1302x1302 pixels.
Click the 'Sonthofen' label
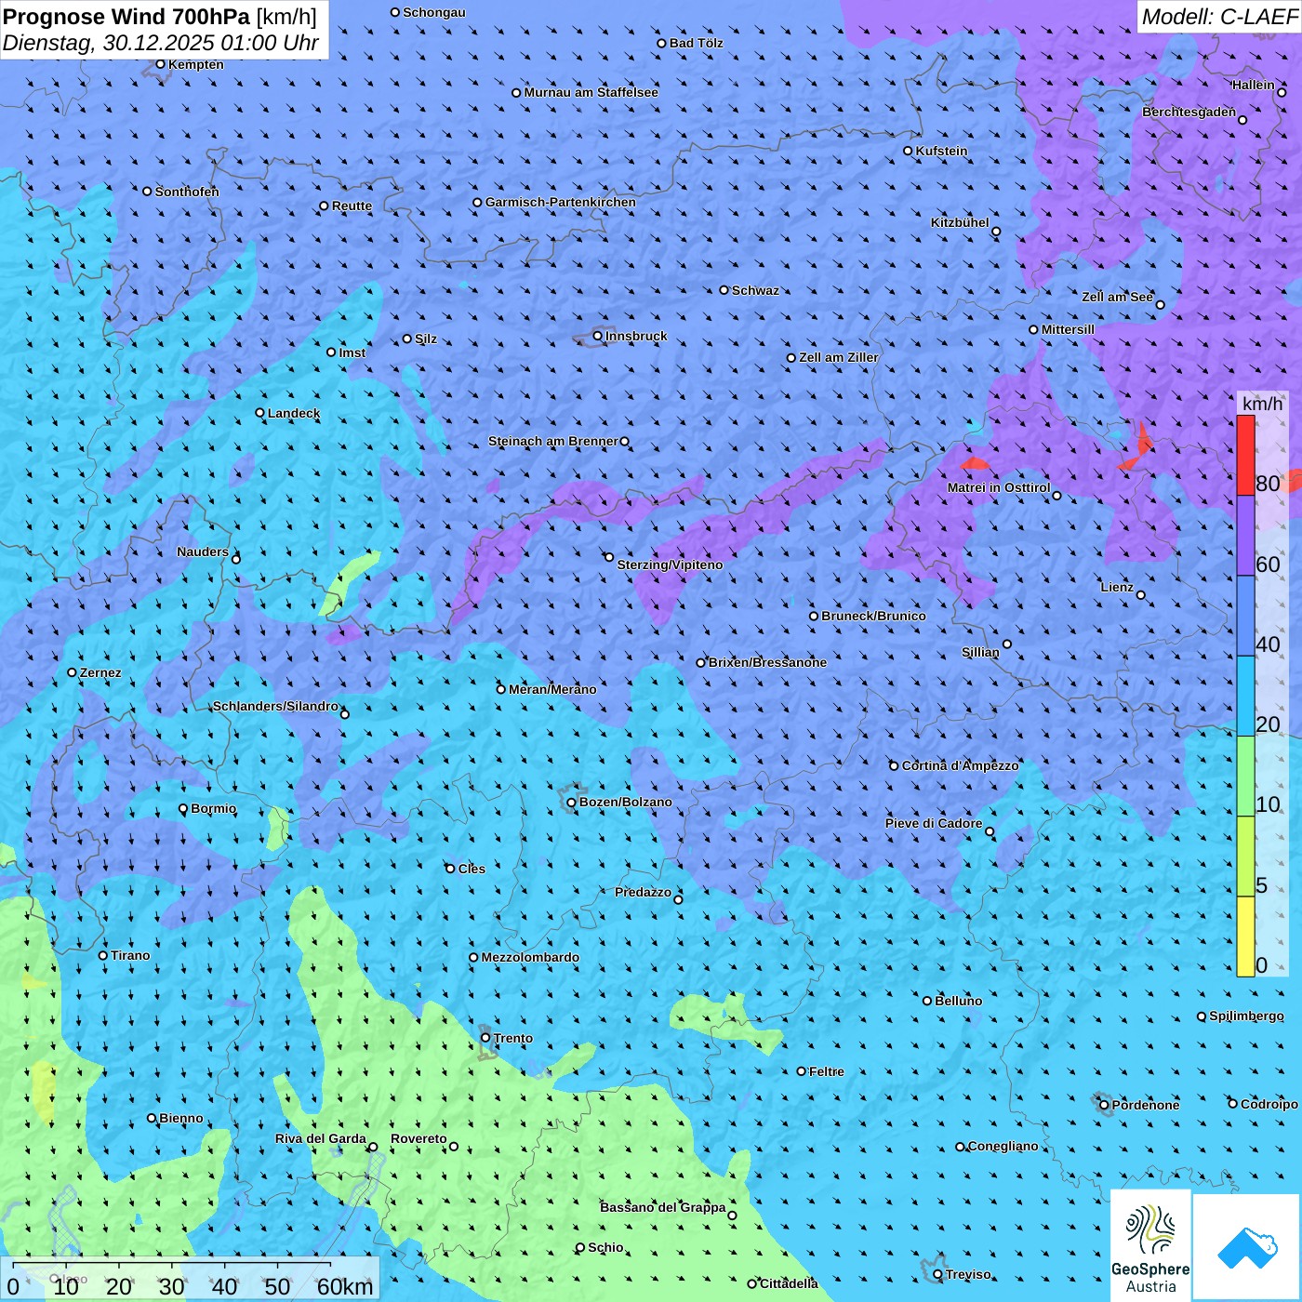point(187,192)
